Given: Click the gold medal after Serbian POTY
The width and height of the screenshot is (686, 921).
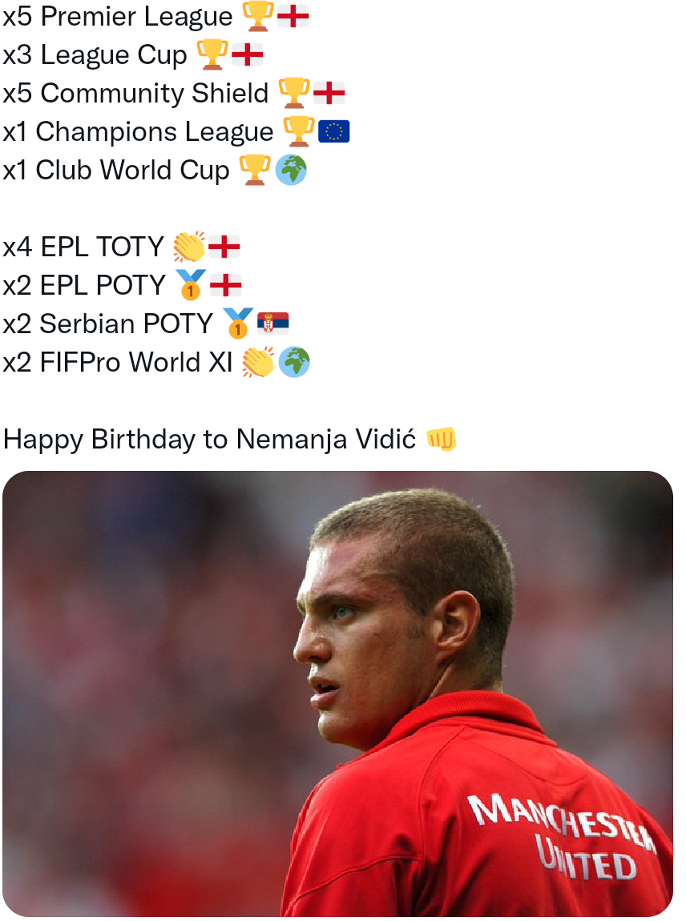Looking at the screenshot, I should (237, 324).
